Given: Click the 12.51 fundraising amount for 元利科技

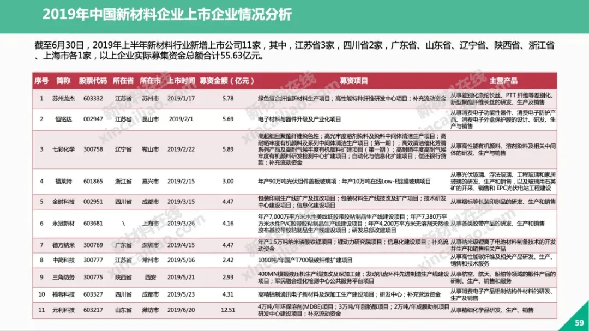Looking at the screenshot, I should tap(228, 310).
